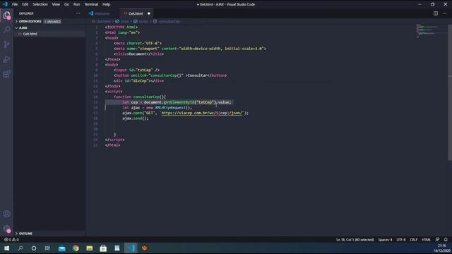The width and height of the screenshot is (452, 254).
Task: Click the Get.html breadcrumb segment
Action: [x=103, y=21]
